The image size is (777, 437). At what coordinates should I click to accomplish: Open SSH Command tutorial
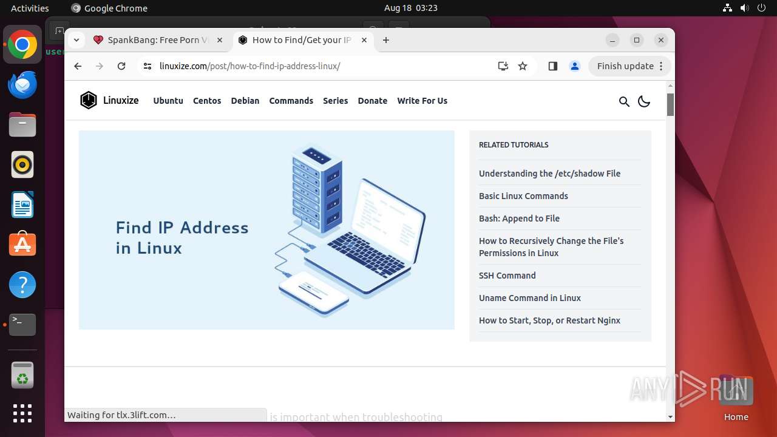click(507, 276)
